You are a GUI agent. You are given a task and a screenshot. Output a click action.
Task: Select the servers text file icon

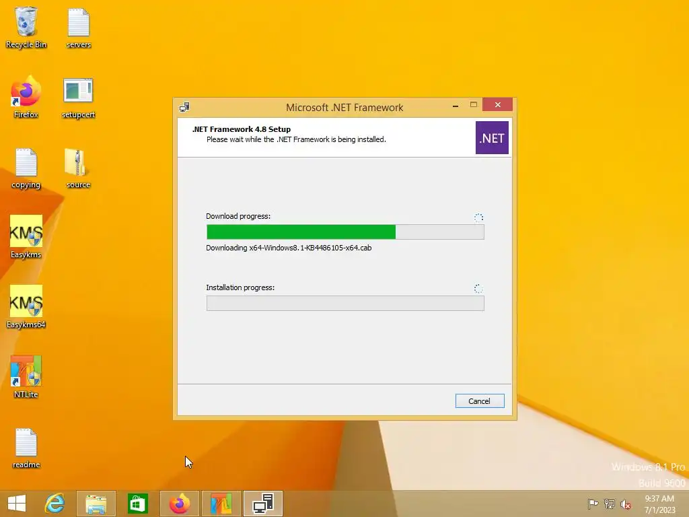coord(79,27)
